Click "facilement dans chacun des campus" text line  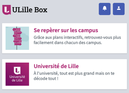[68, 43]
